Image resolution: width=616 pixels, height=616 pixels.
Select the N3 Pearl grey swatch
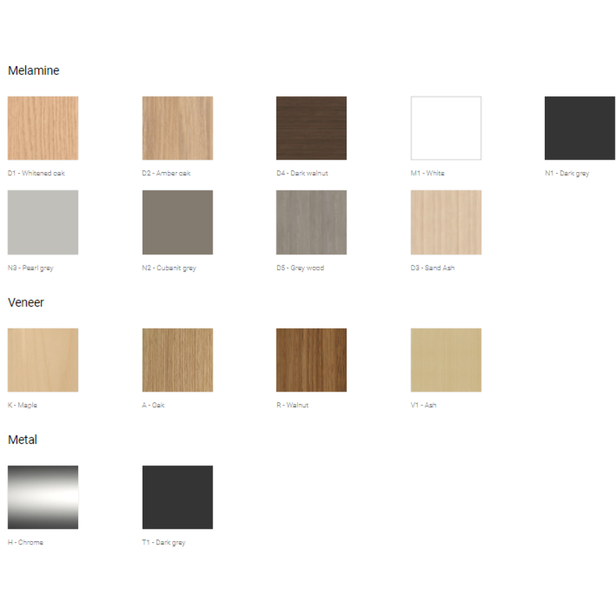[43, 222]
